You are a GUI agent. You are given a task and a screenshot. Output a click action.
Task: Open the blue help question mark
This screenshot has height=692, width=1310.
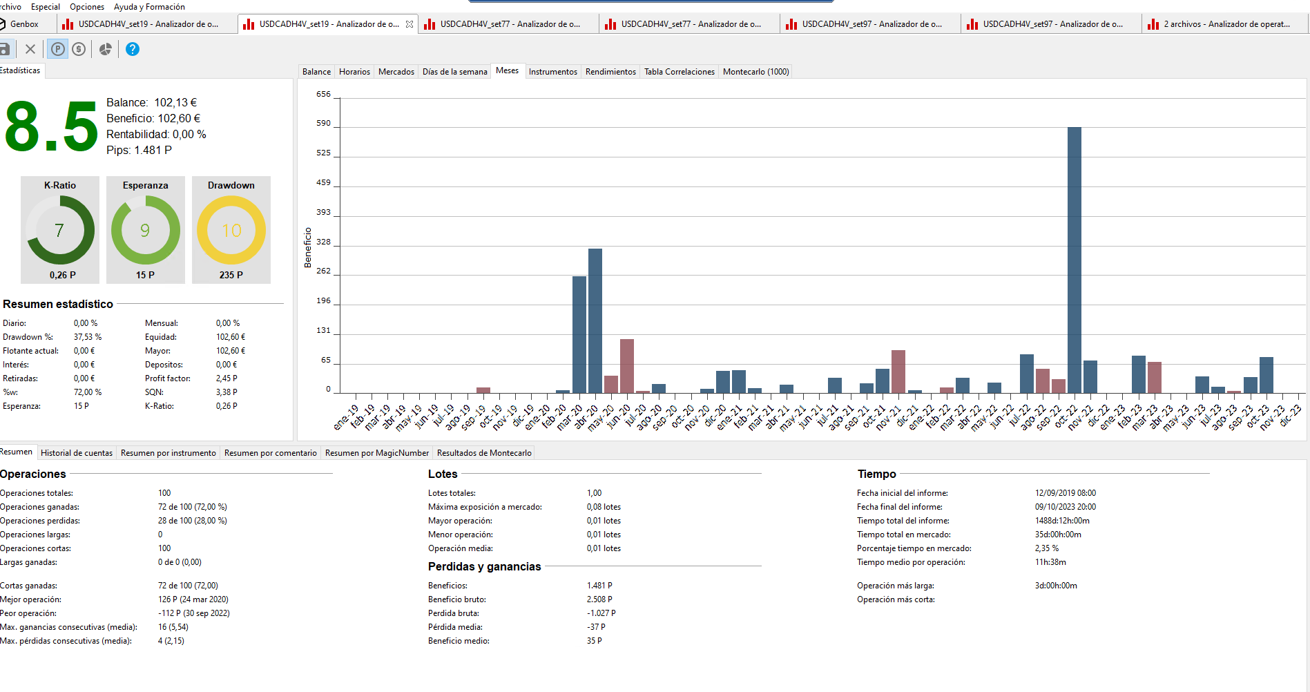tap(133, 49)
